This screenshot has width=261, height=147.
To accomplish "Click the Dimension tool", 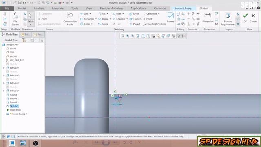I will click(208, 18).
